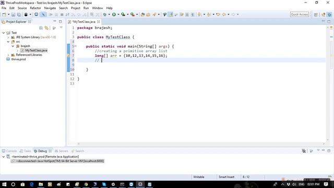Open File Explorer from the taskbar
Image resolution: width=334 pixels, height=188 pixels.
tap(41, 184)
